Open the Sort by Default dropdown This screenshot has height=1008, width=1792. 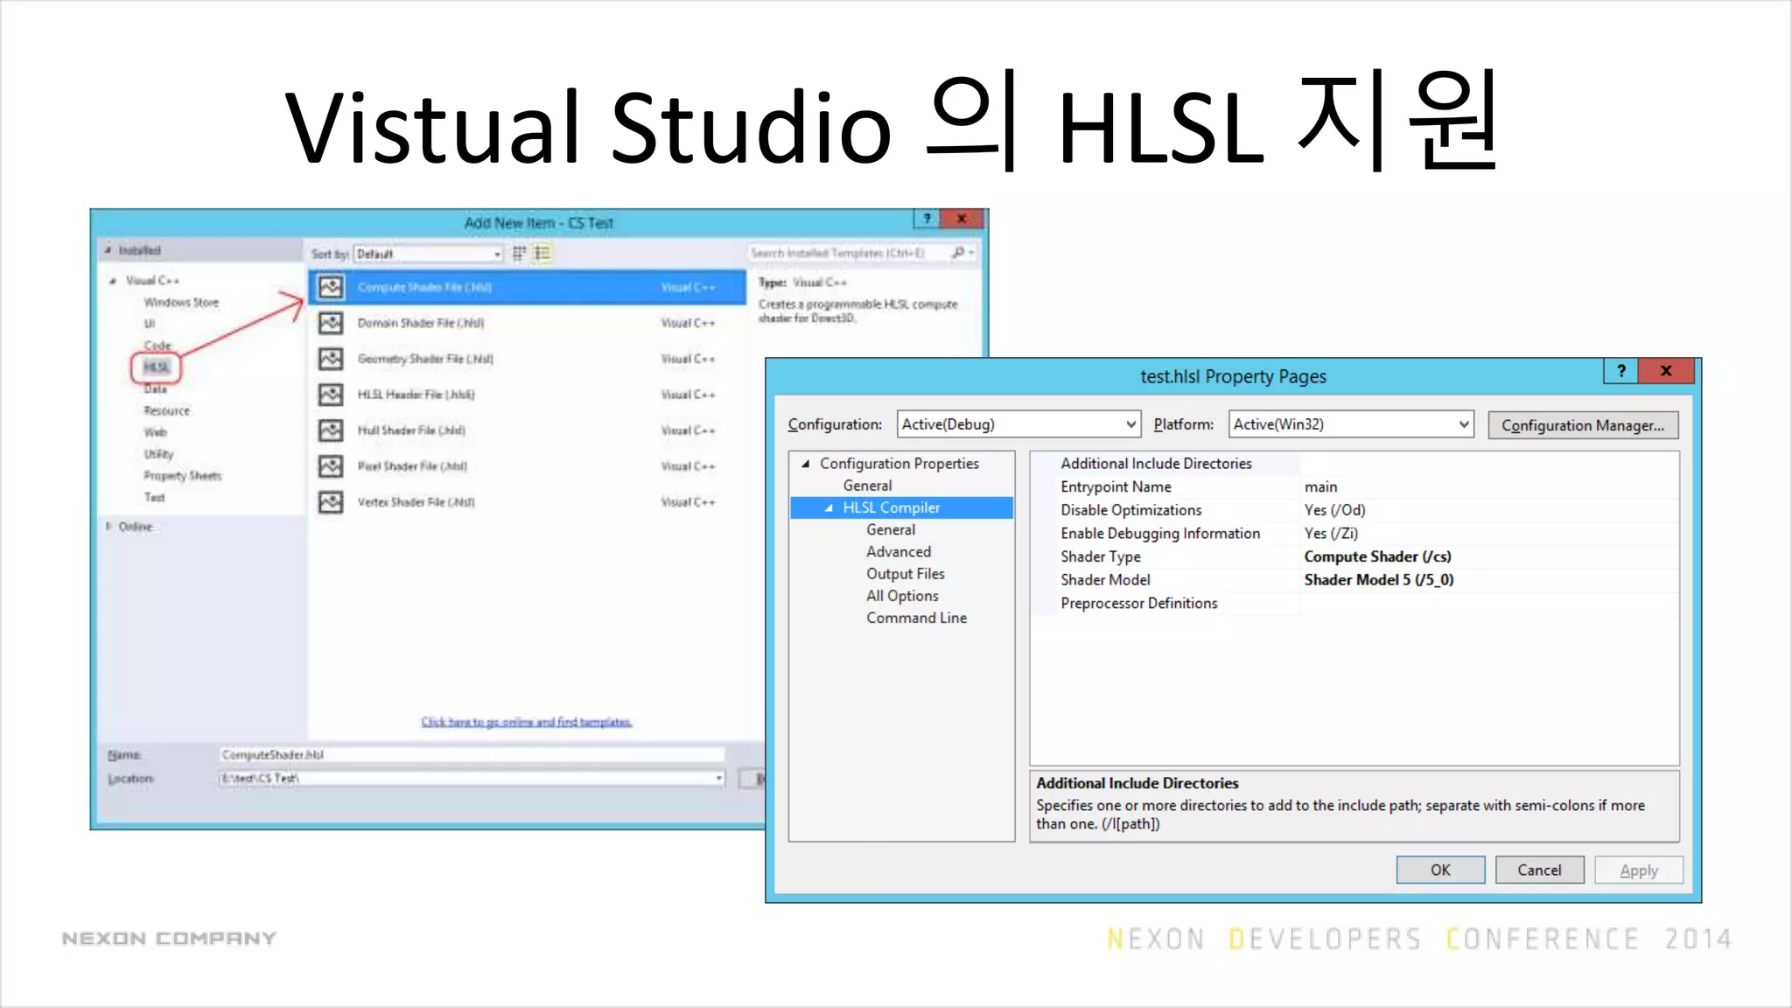[429, 254]
